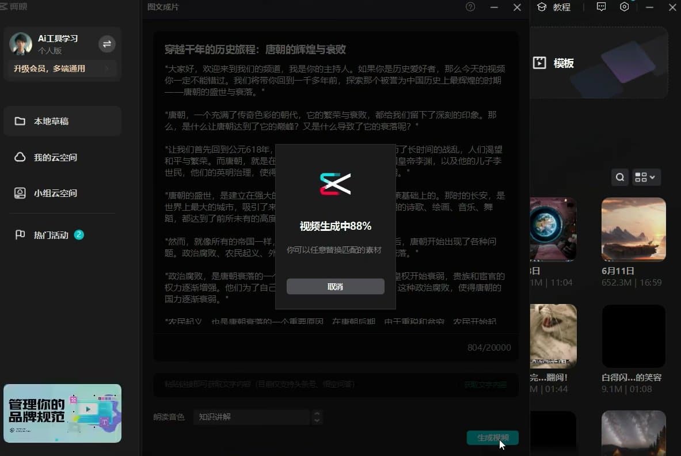Image resolution: width=681 pixels, height=456 pixels.
Task: Click the search magnifier in the templates panel
Action: click(619, 177)
